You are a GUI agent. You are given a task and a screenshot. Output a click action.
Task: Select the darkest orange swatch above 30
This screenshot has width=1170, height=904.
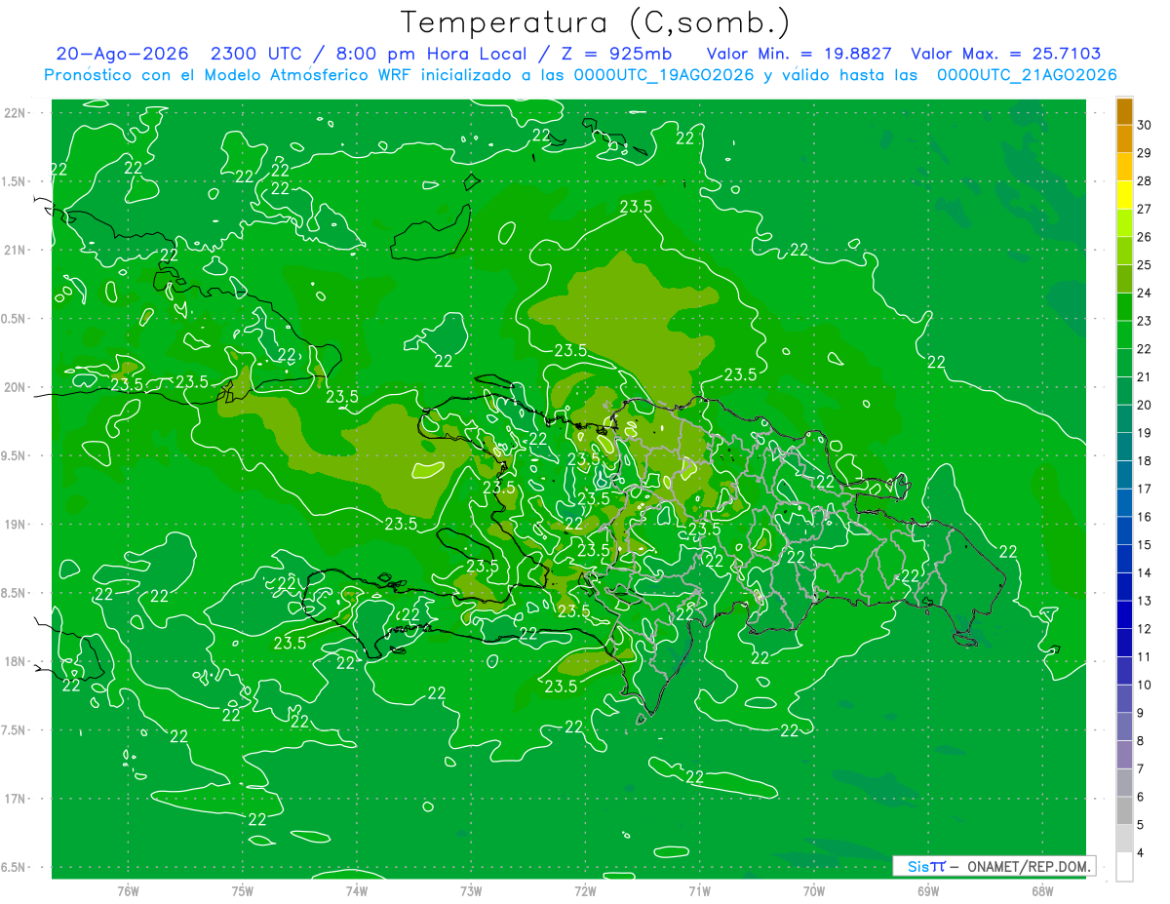pyautogui.click(x=1124, y=111)
